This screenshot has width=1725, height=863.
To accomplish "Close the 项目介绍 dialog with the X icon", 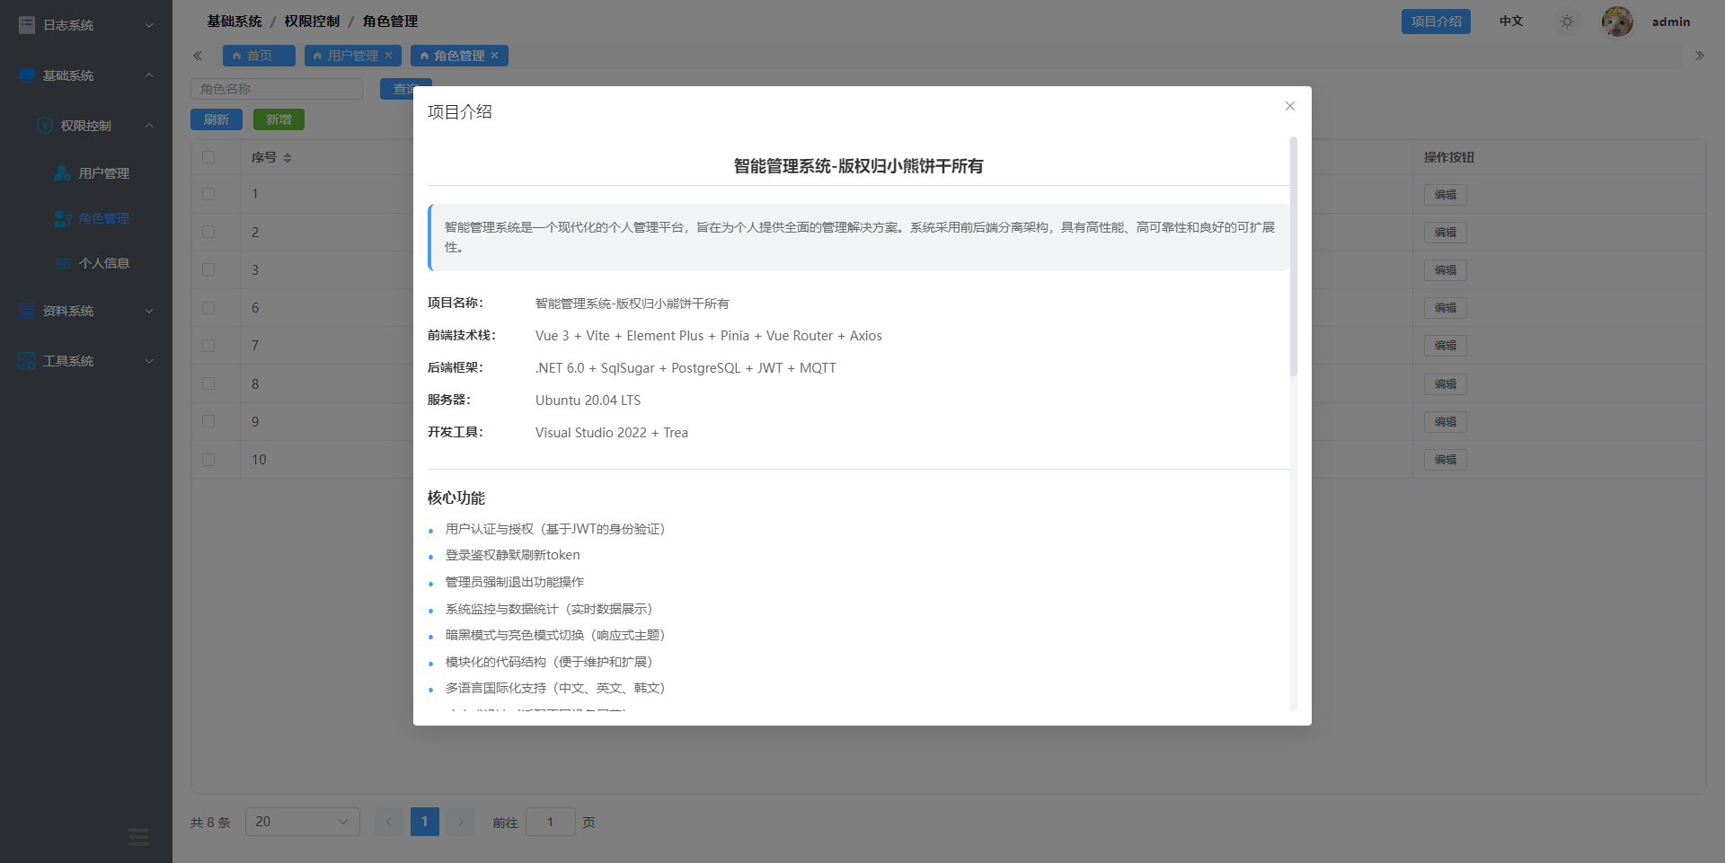I will 1289,106.
